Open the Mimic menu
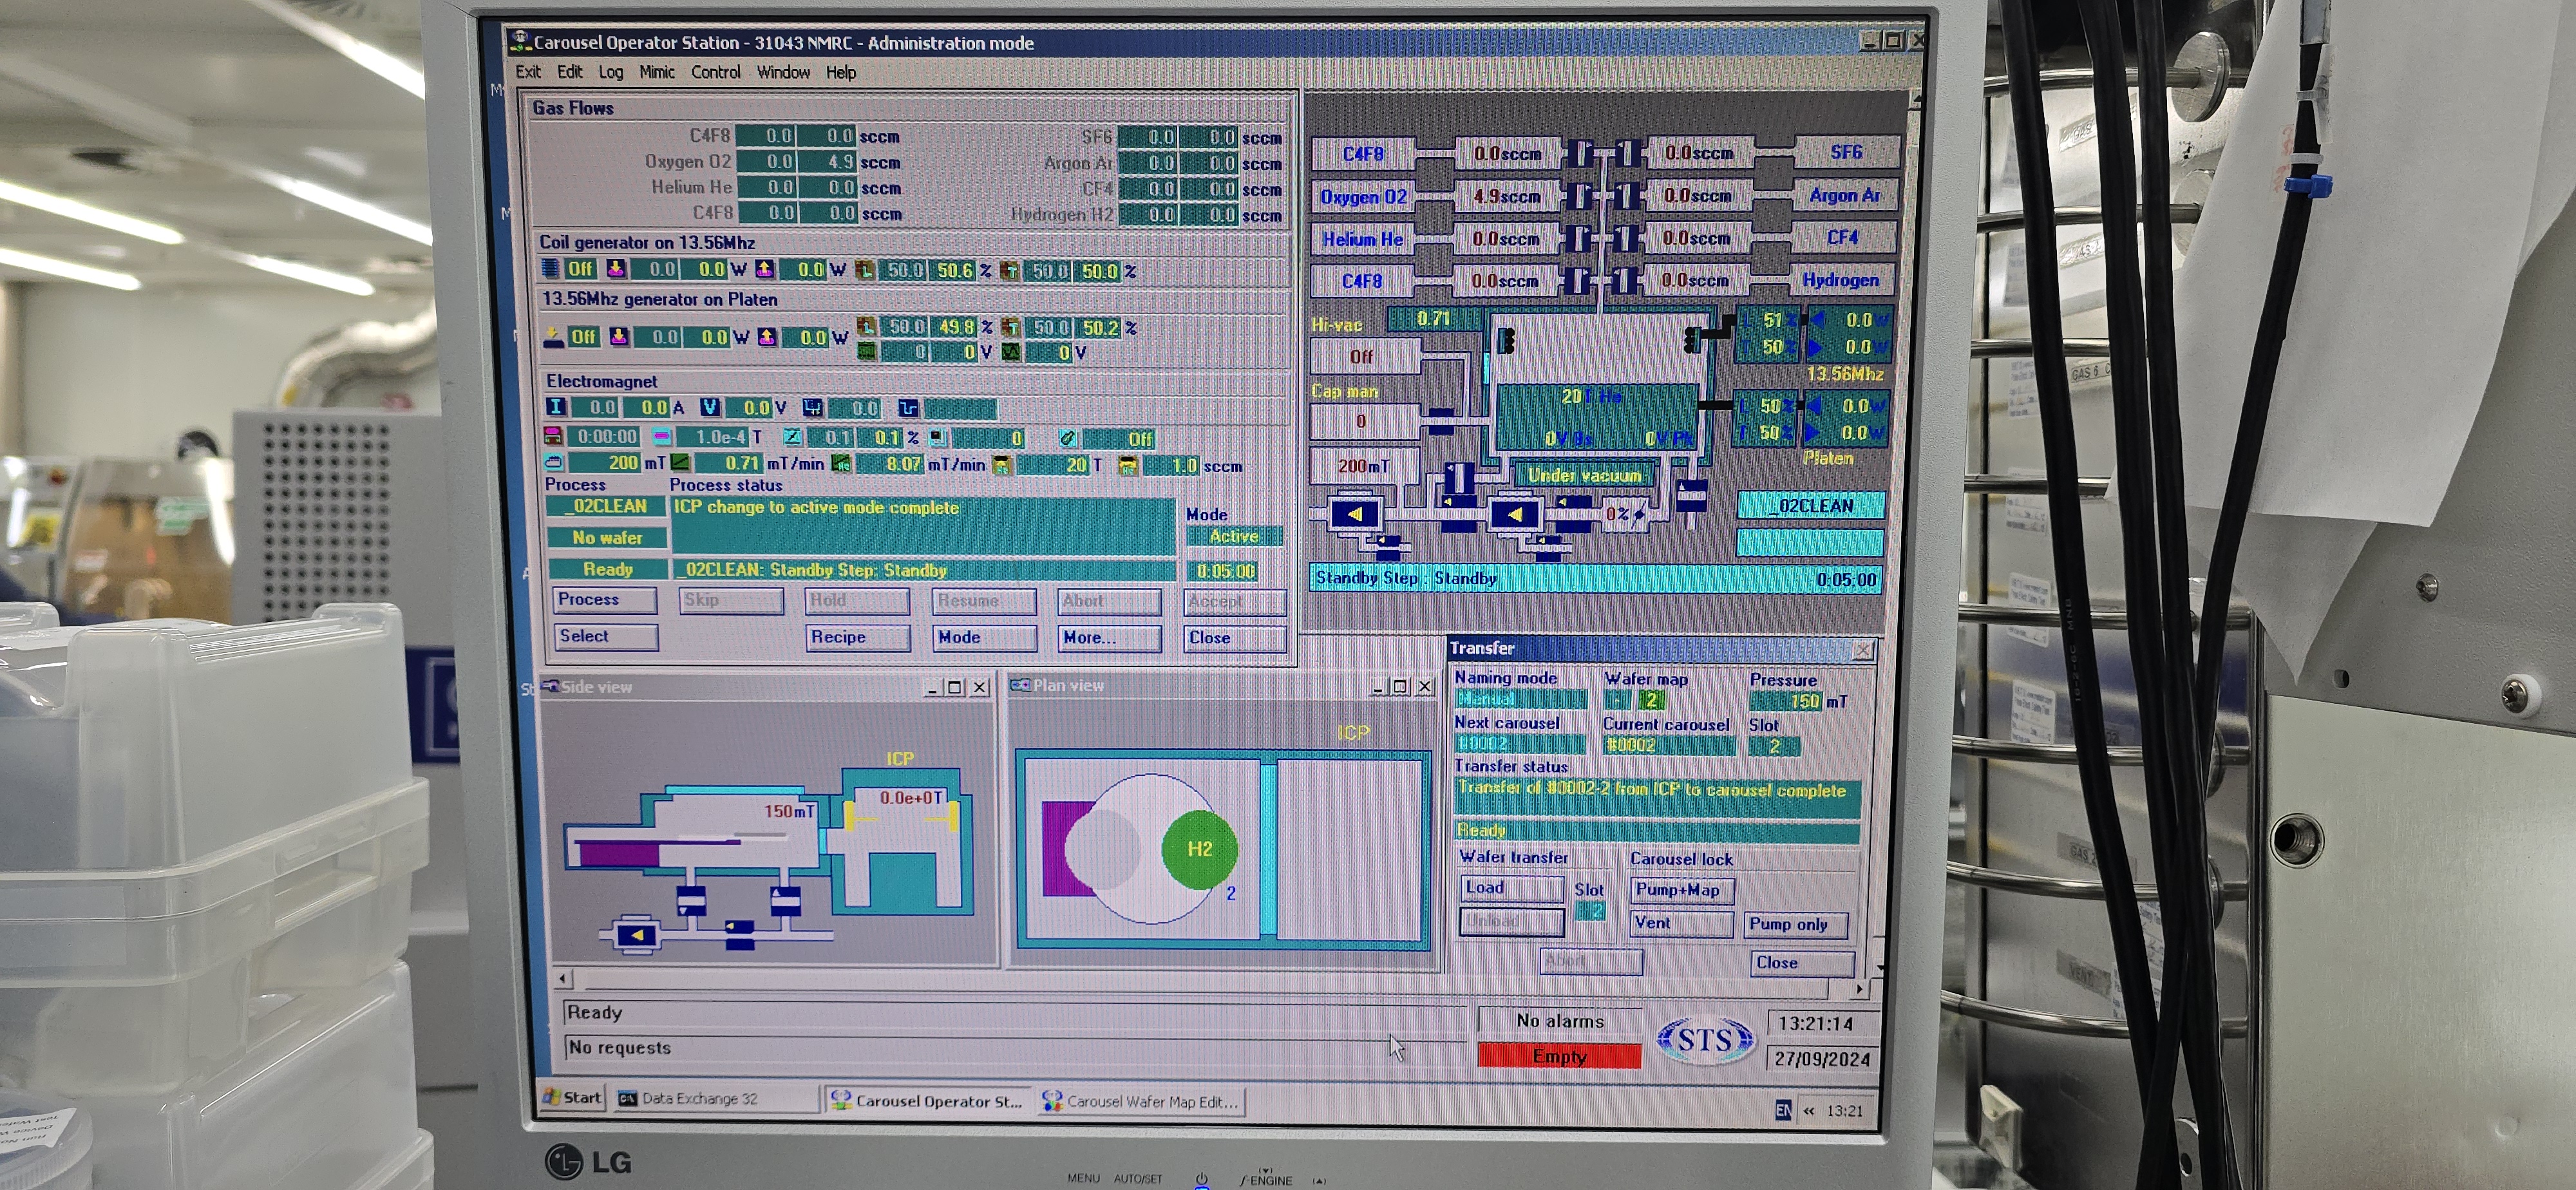This screenshot has width=2576, height=1190. [657, 72]
